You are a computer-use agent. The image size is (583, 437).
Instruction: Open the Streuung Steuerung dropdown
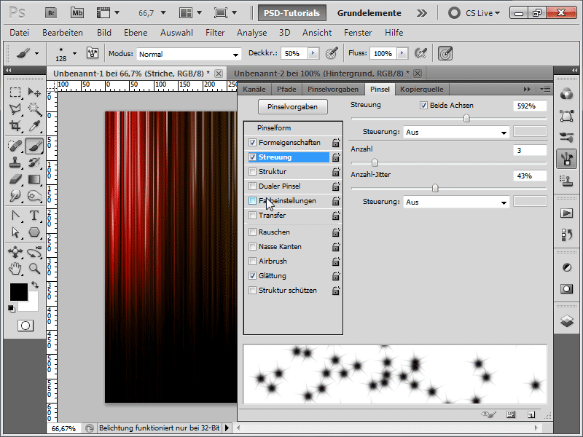[456, 133]
